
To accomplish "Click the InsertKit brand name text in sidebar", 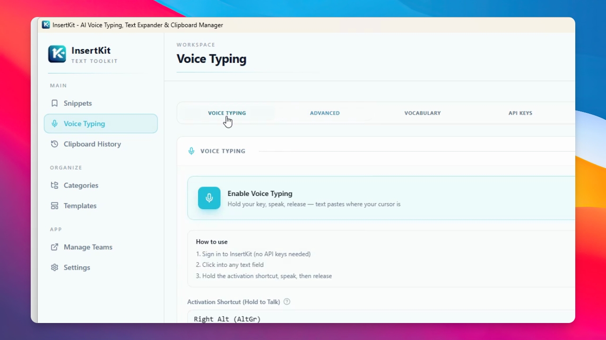I will (91, 51).
